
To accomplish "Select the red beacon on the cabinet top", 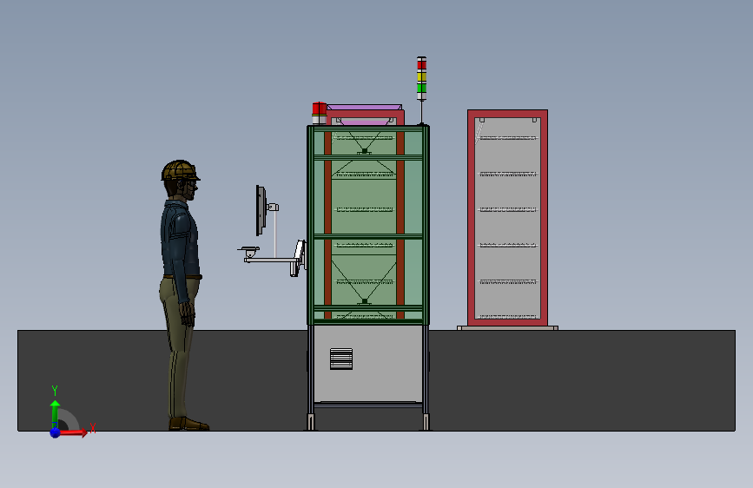I will tap(319, 113).
